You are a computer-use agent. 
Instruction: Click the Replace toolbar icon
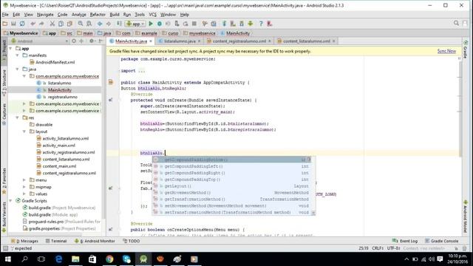[89, 24]
